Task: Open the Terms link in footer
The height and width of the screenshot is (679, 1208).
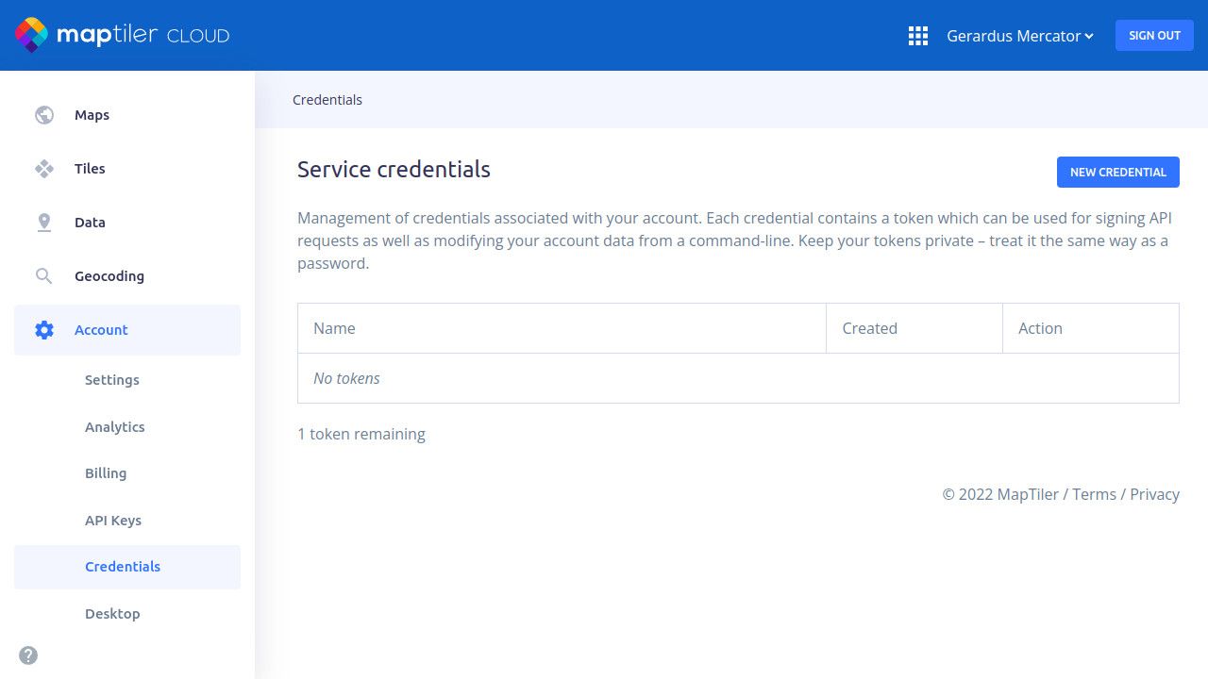Action: click(1094, 494)
